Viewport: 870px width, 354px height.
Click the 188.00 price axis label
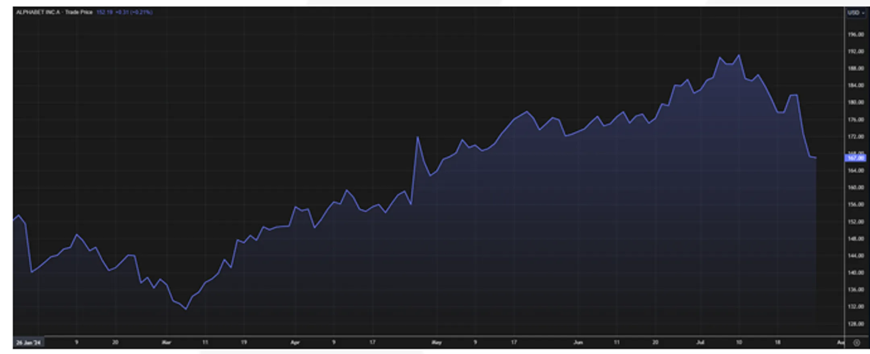[855, 68]
